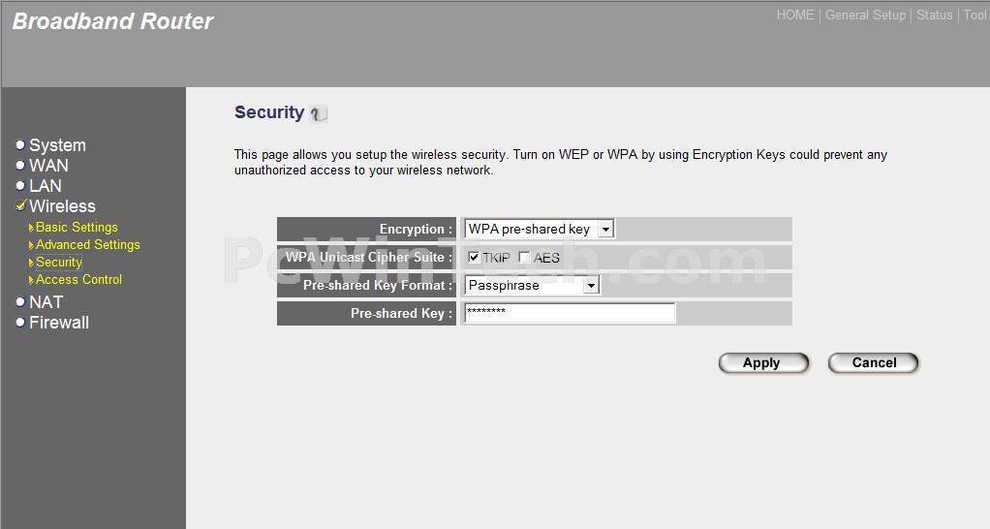Image resolution: width=990 pixels, height=529 pixels.
Task: Enable the AES cipher checkbox
Action: [523, 257]
